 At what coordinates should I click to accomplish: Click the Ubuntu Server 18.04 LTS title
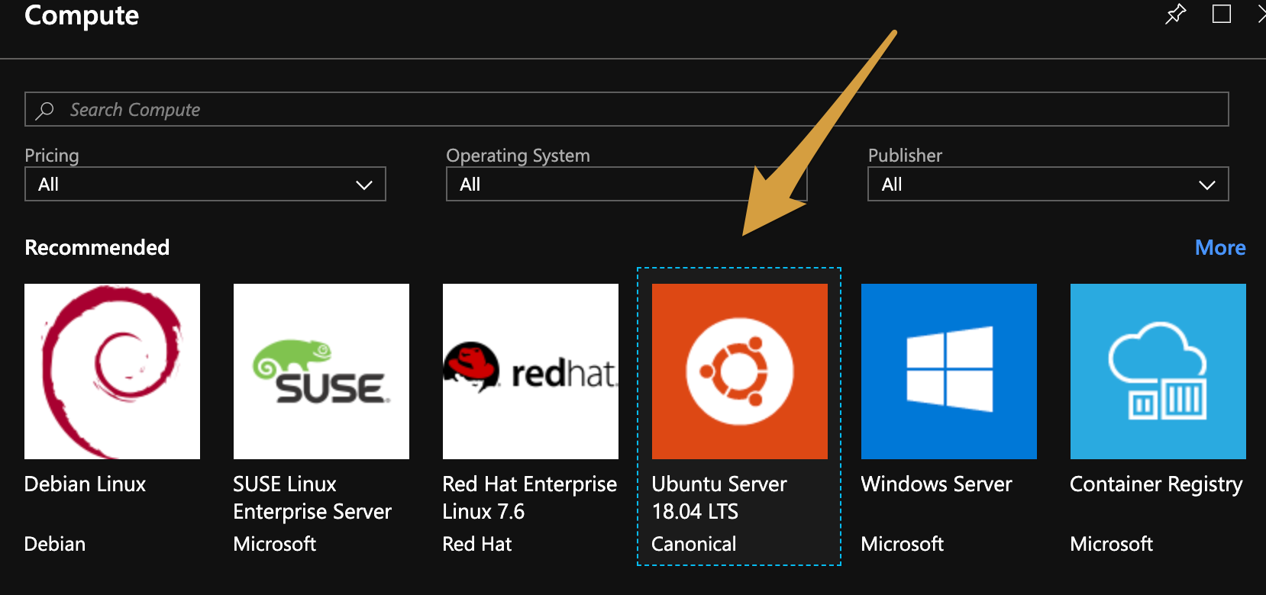click(719, 497)
